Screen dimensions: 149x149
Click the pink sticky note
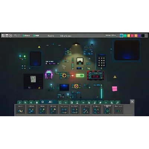point(115,89)
